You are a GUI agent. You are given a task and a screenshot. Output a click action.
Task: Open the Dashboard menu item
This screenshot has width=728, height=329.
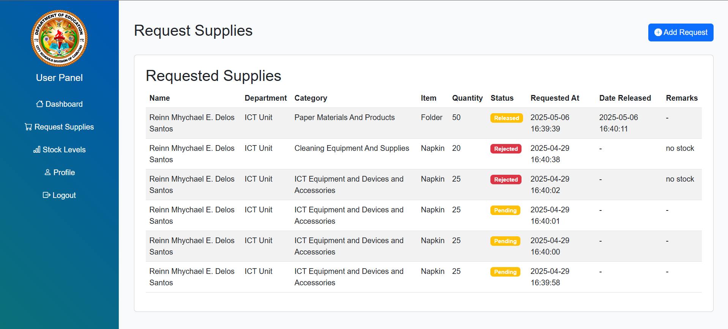pyautogui.click(x=59, y=104)
